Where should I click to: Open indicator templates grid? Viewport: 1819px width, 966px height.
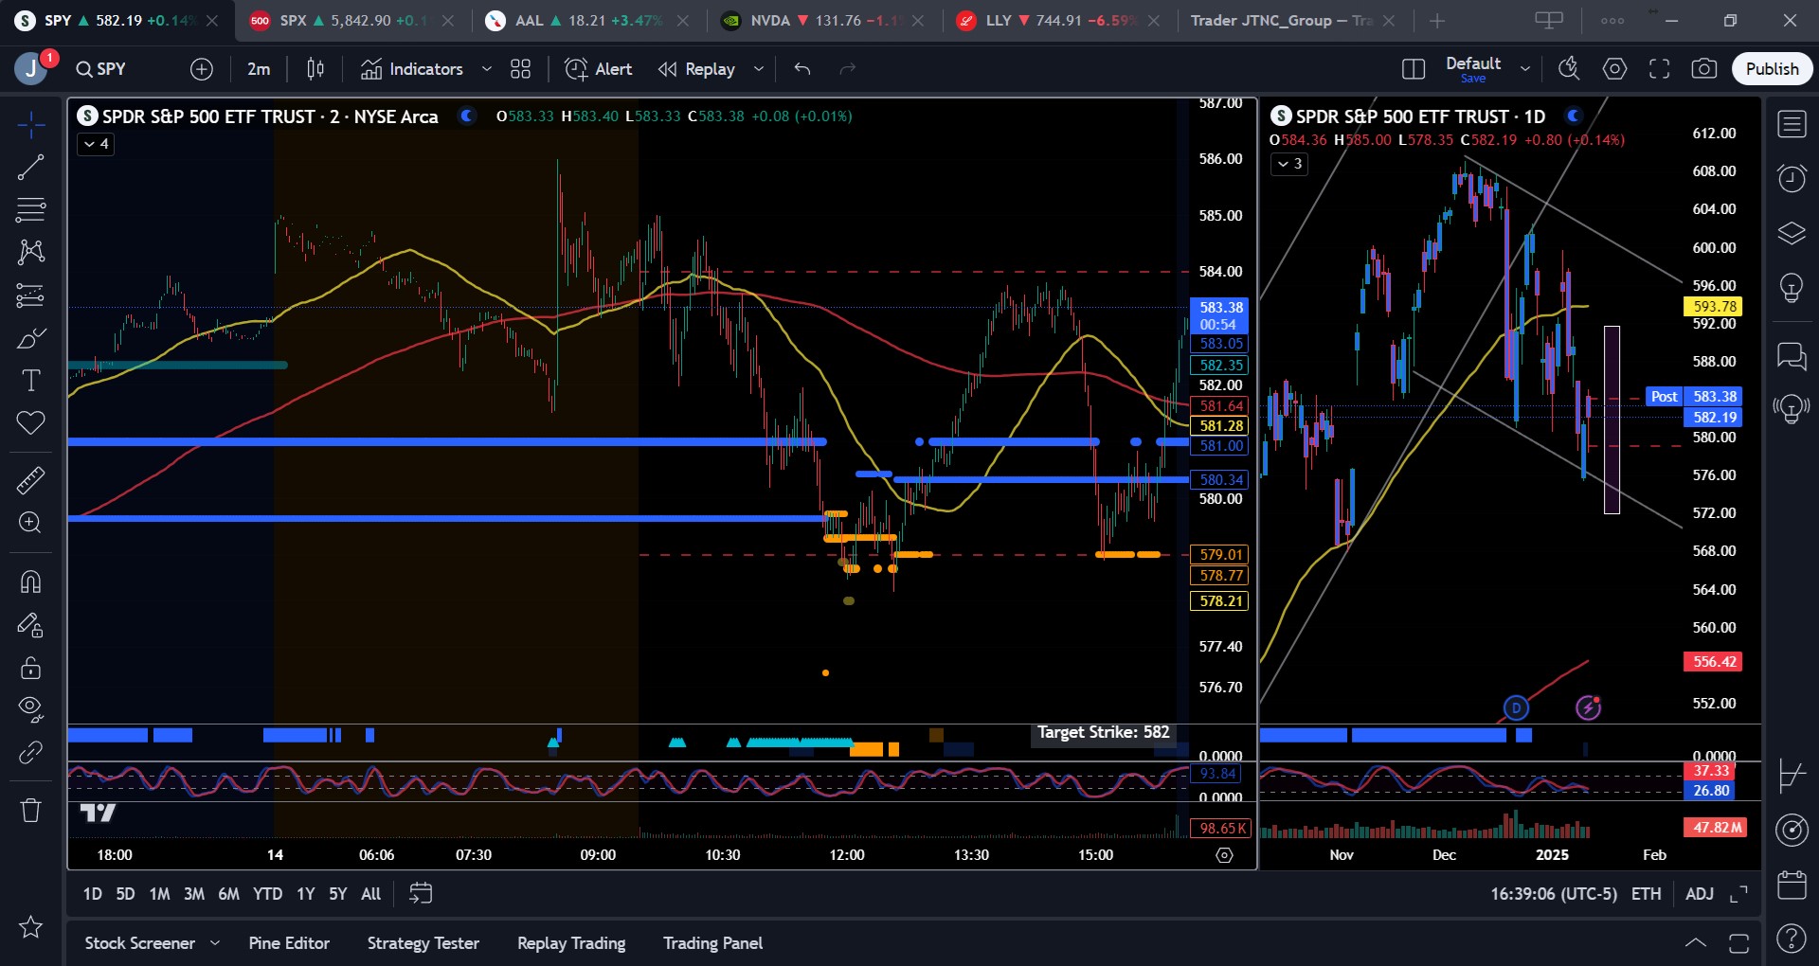point(520,69)
